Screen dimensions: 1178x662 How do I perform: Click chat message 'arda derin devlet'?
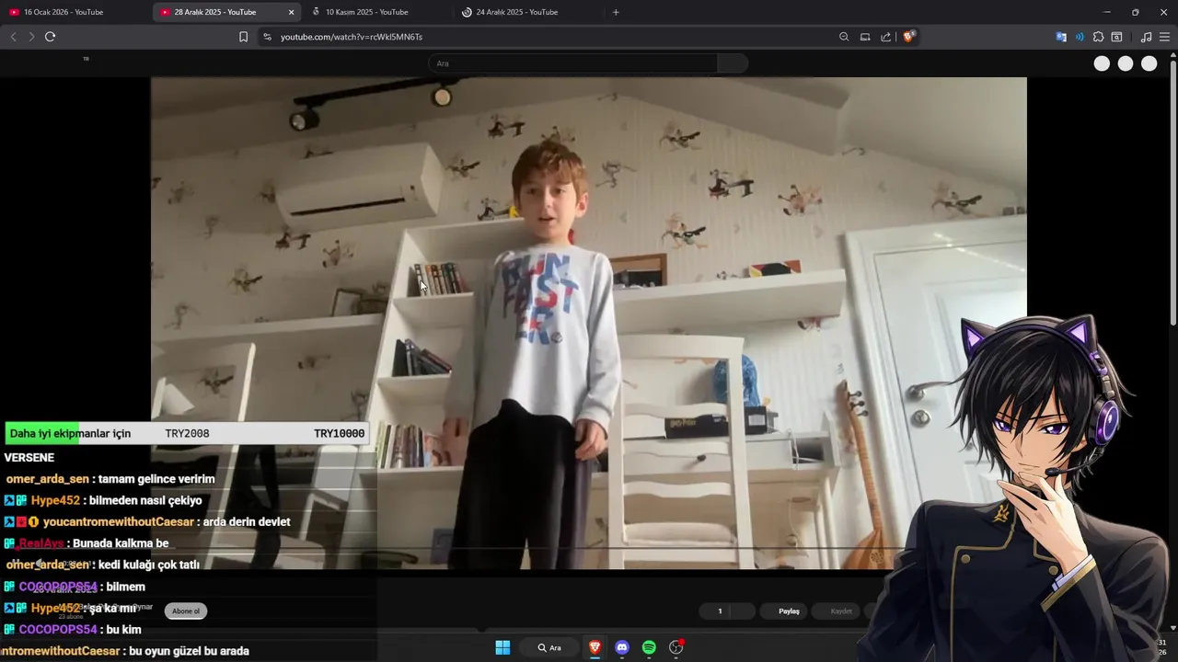pyautogui.click(x=247, y=522)
